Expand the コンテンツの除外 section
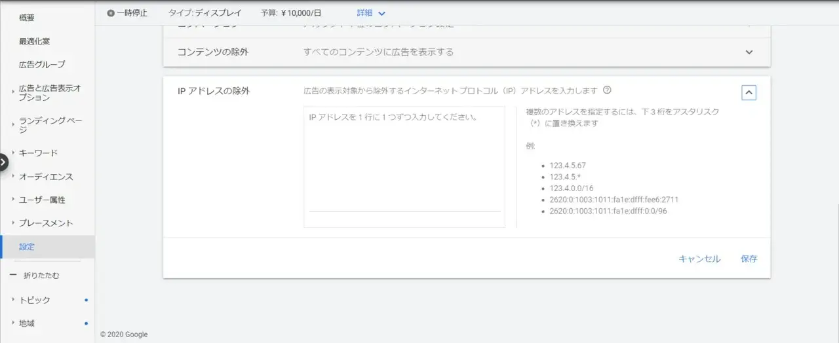This screenshot has width=839, height=343. click(749, 52)
